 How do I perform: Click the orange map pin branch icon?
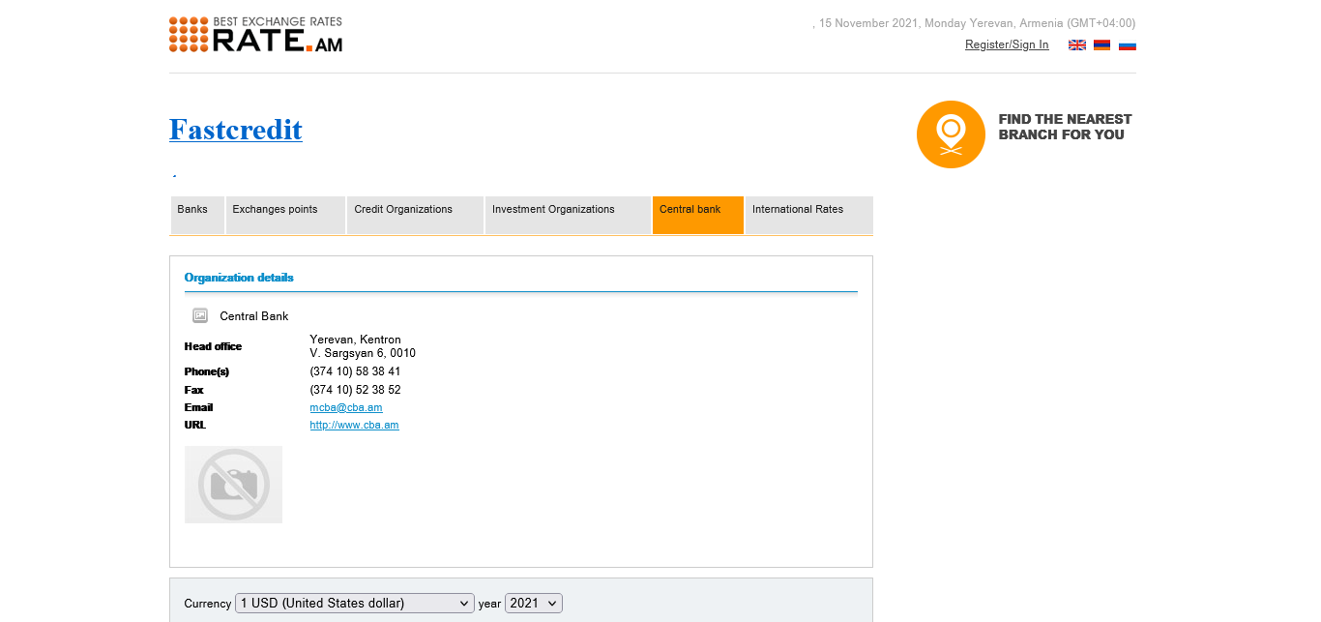[950, 134]
